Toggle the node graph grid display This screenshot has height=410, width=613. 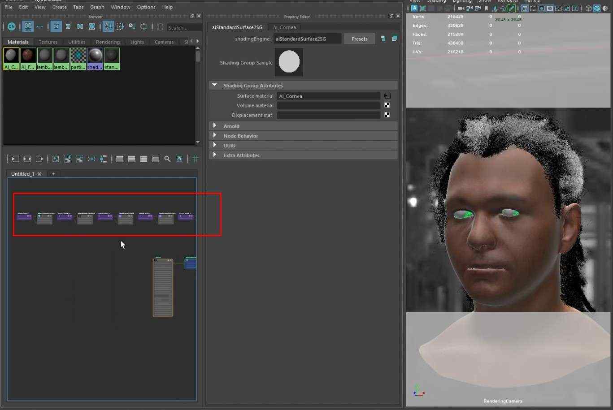[x=196, y=159]
